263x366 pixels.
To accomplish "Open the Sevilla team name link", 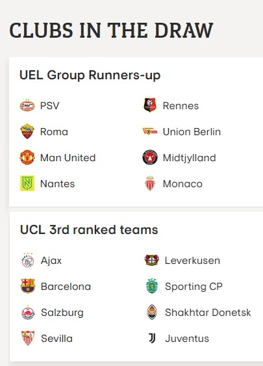I will tap(56, 339).
